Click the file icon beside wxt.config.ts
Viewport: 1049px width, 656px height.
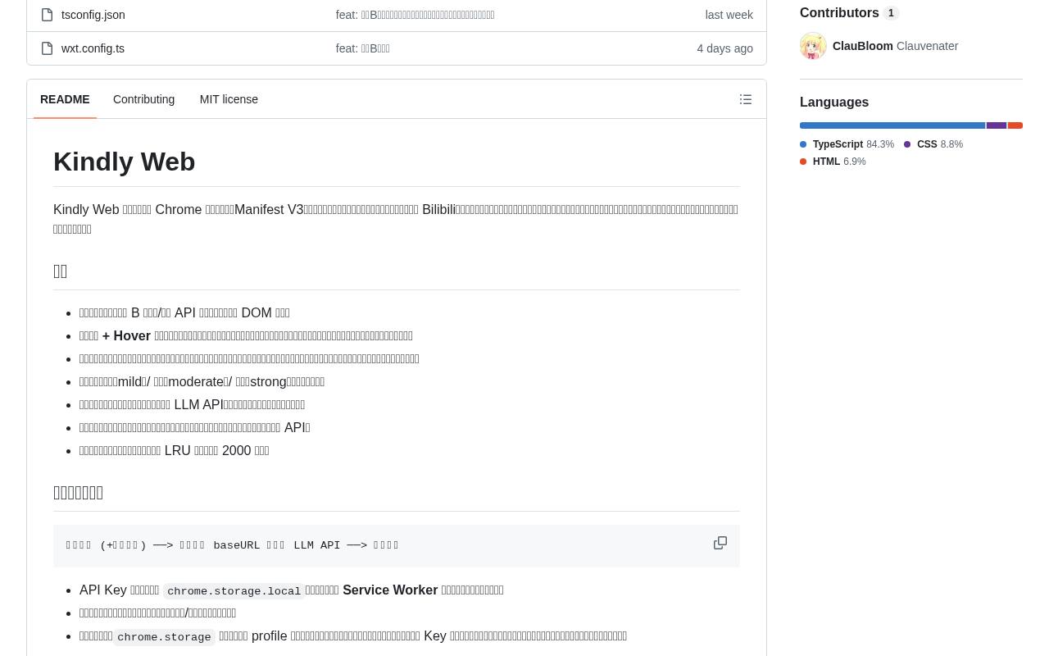click(x=48, y=48)
